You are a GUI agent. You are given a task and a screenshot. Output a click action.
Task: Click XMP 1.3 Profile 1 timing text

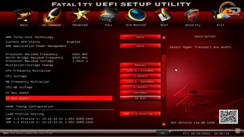pos(49,119)
